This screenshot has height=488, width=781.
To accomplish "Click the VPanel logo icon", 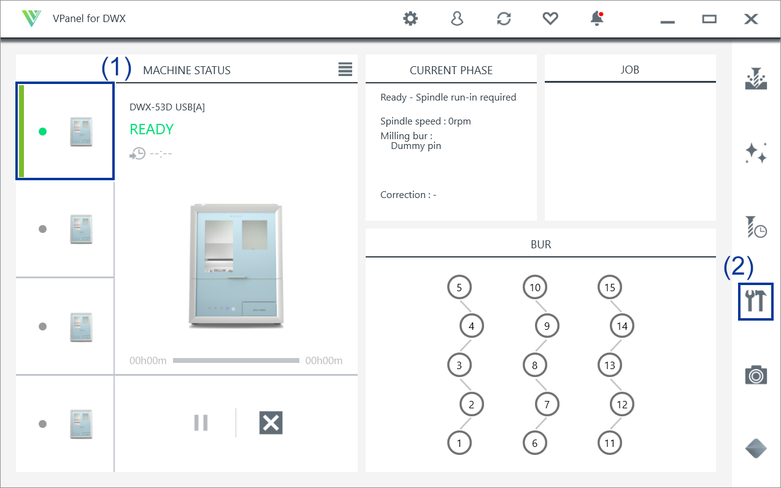I will tap(31, 18).
